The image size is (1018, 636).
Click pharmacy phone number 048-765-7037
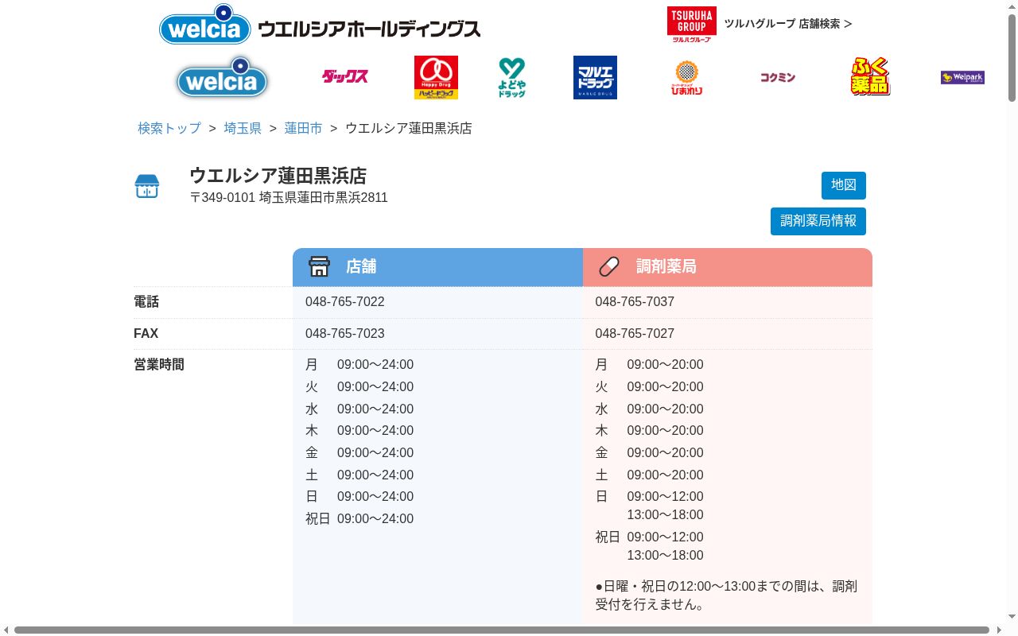(635, 302)
